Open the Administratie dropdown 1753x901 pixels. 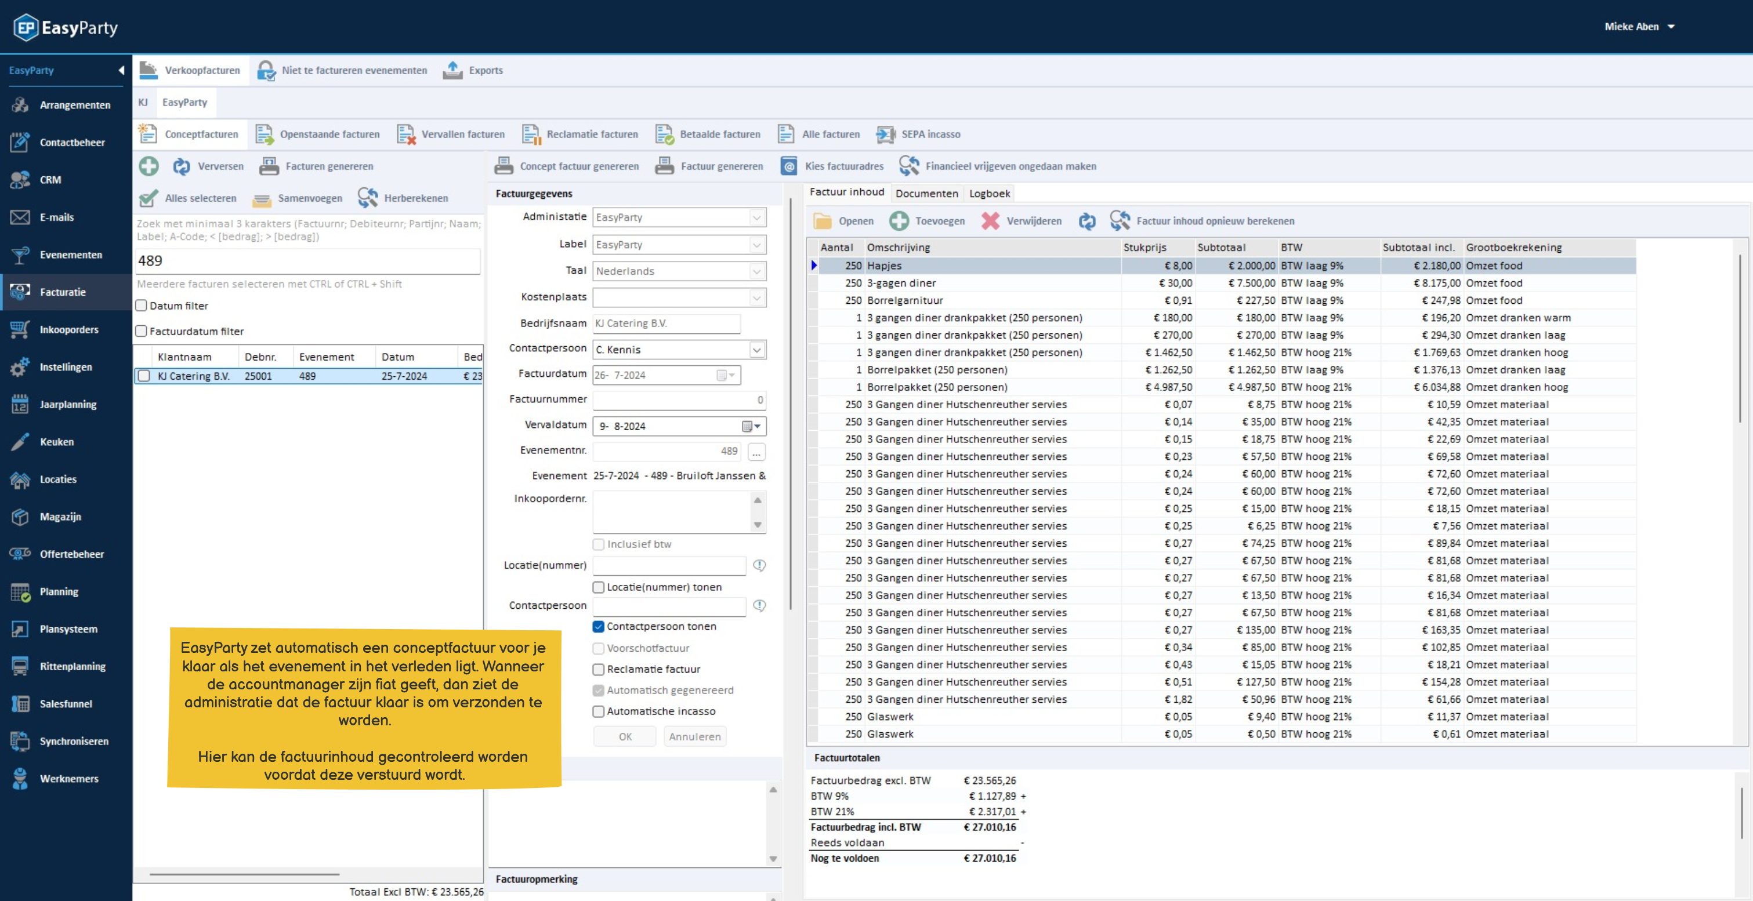pyautogui.click(x=757, y=217)
